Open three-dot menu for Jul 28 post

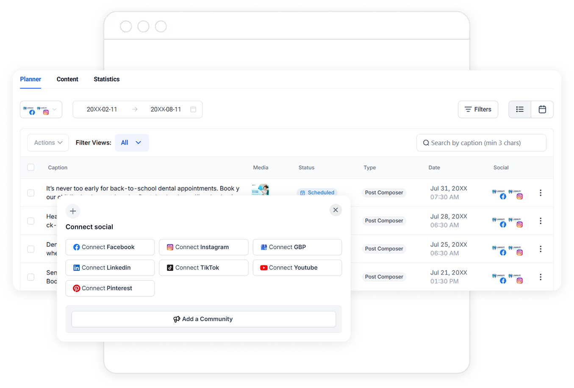point(541,221)
